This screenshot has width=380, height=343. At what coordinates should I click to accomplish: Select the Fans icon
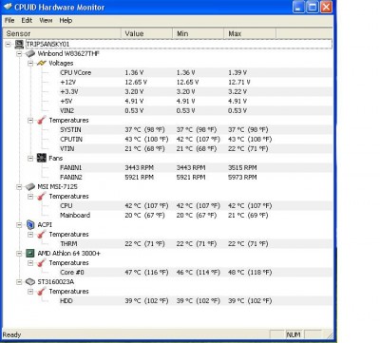42,158
